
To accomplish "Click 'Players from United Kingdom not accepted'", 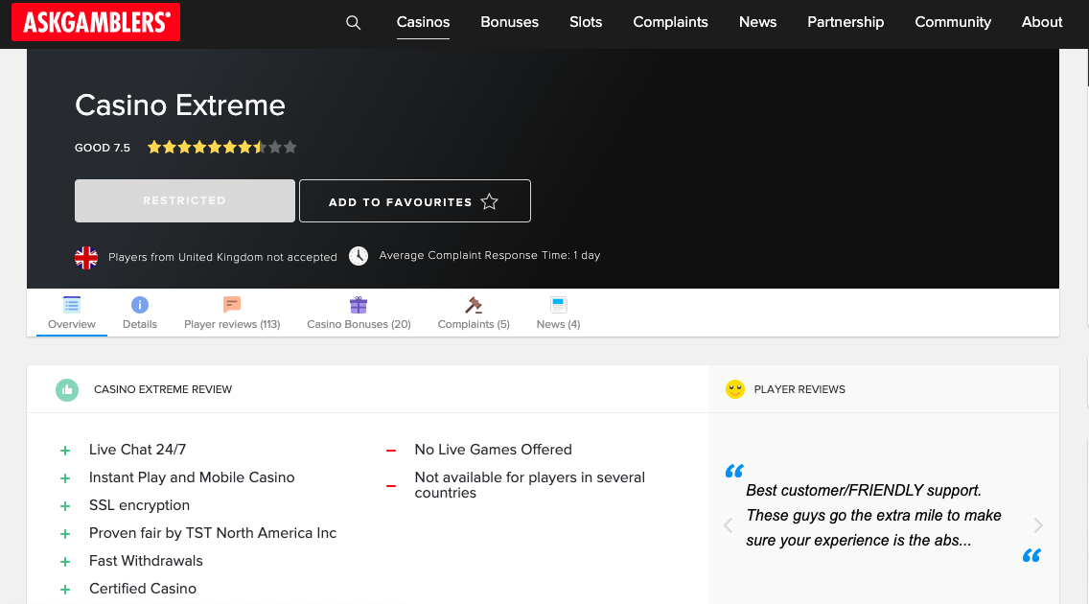I will pos(223,257).
